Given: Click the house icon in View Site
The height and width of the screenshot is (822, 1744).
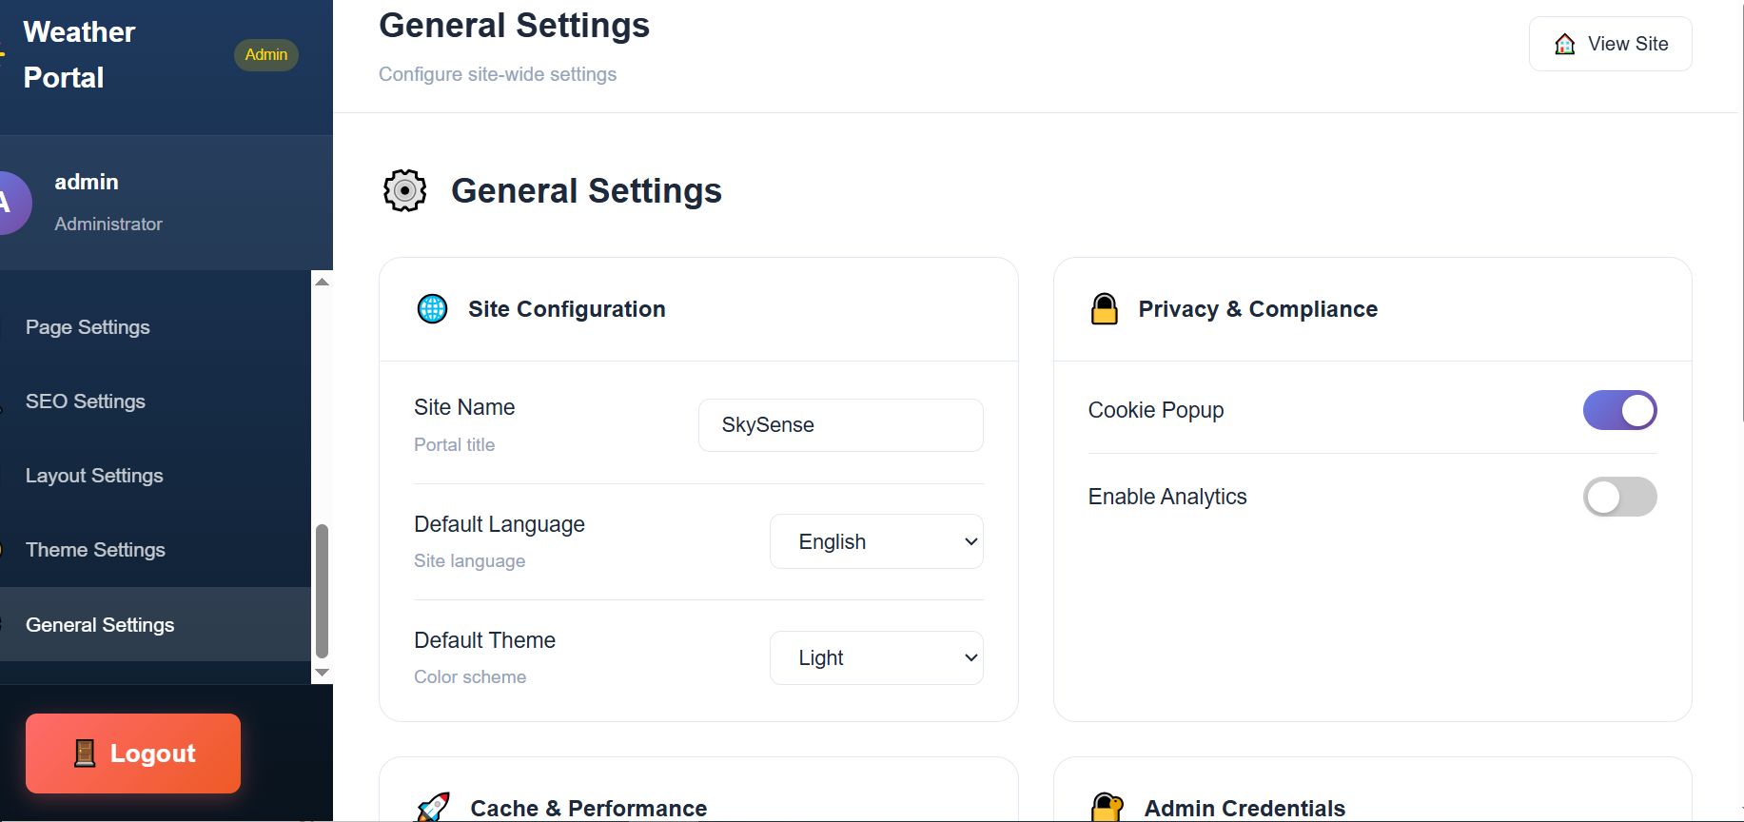Looking at the screenshot, I should pyautogui.click(x=1564, y=45).
